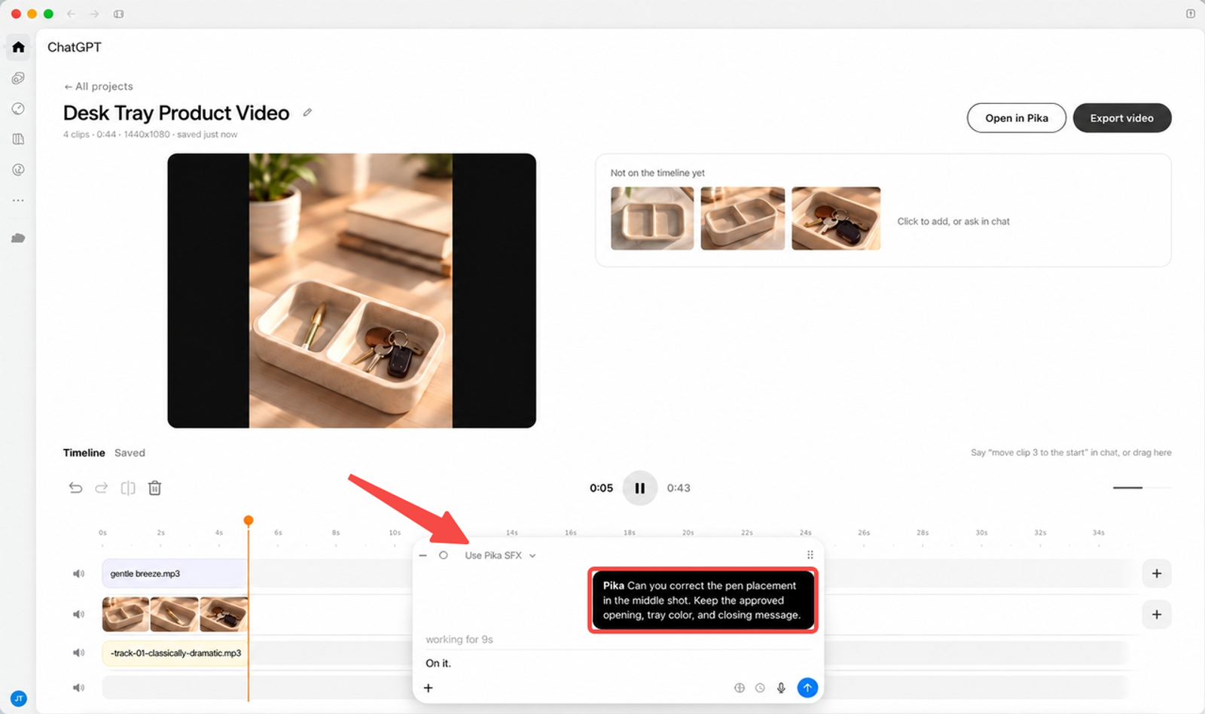The image size is (1205, 714).
Task: Pause playback
Action: click(639, 488)
